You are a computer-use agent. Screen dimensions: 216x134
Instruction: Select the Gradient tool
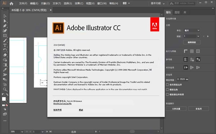pos(5,65)
